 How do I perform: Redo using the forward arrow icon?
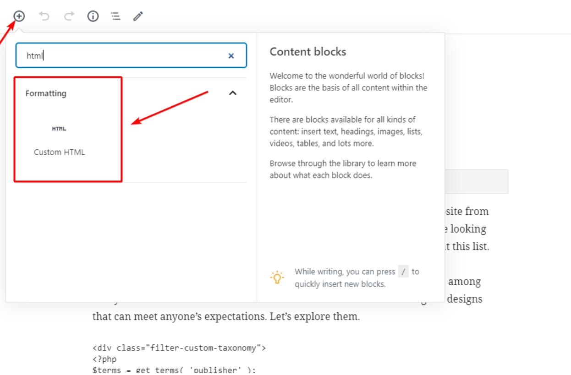pyautogui.click(x=68, y=16)
